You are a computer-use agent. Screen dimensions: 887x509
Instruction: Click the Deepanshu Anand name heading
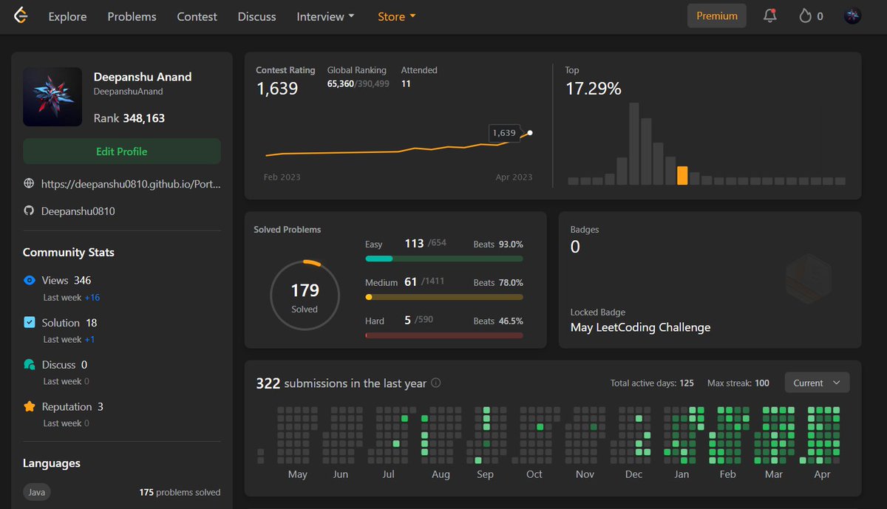pyautogui.click(x=143, y=77)
